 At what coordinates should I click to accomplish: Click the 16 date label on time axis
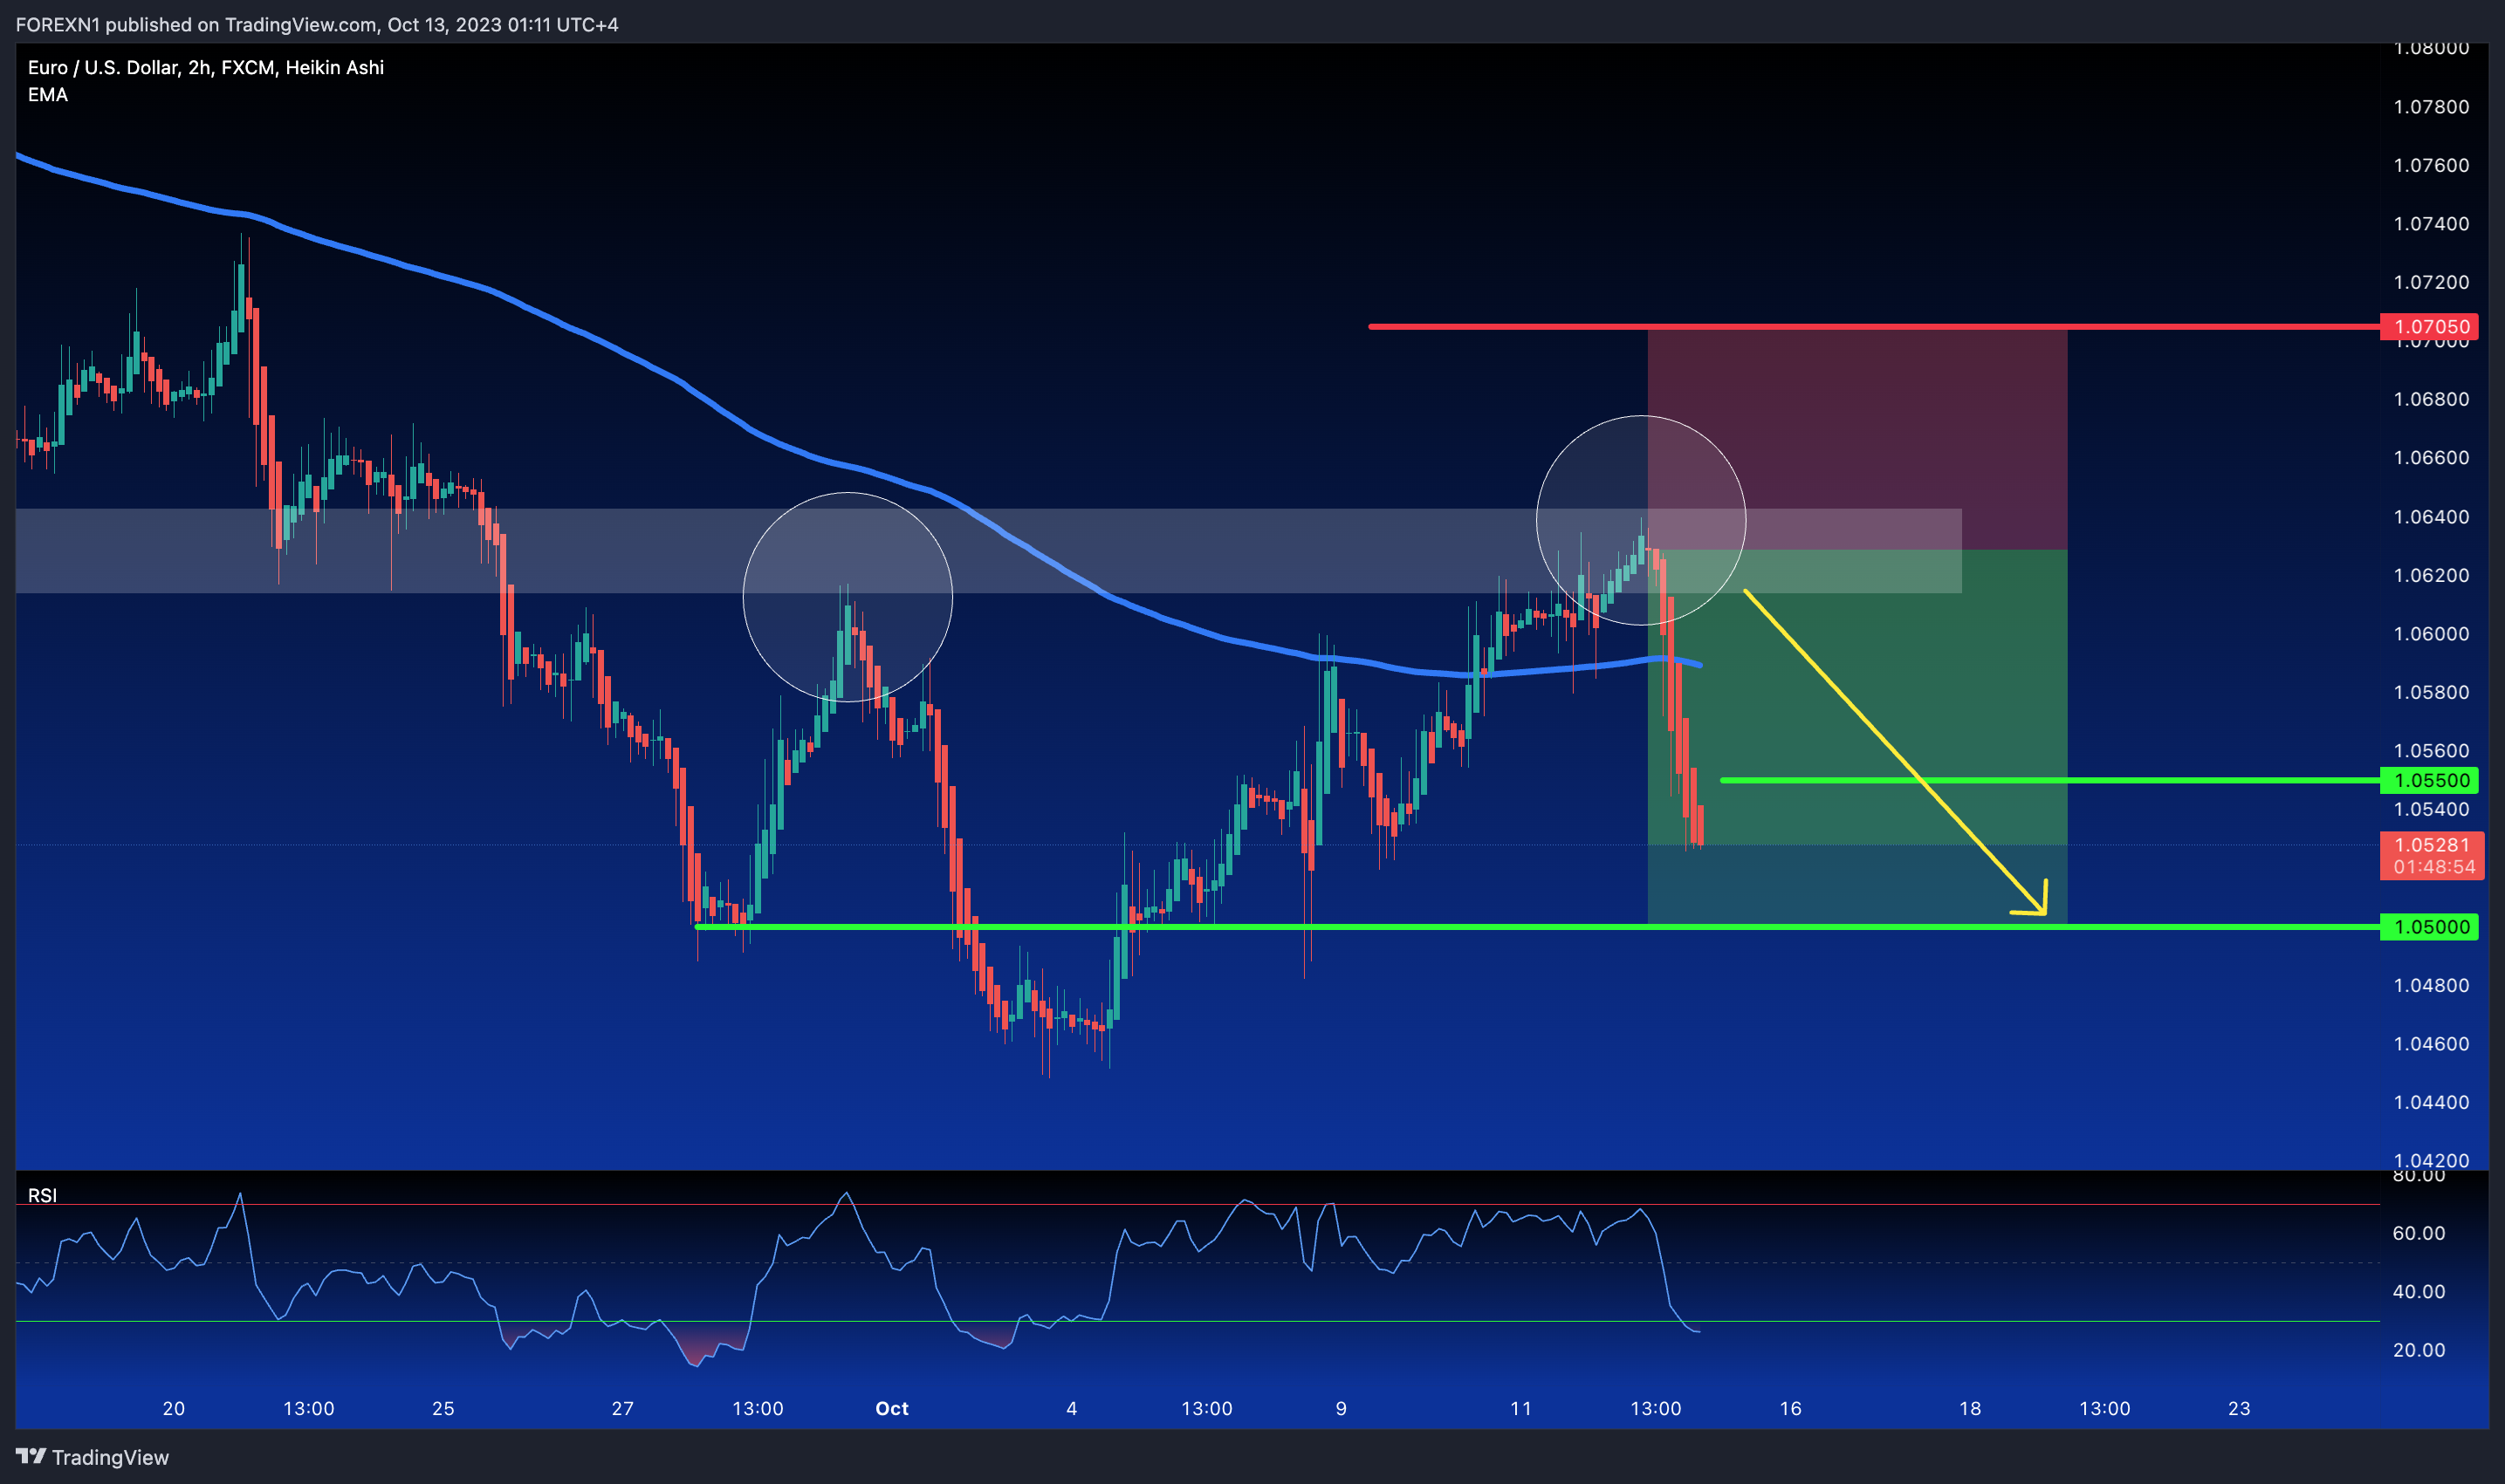[1791, 1408]
